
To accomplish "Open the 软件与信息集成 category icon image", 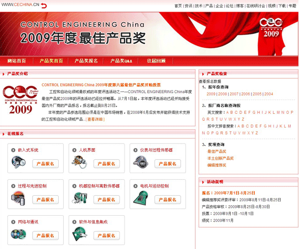I will click(80, 234).
